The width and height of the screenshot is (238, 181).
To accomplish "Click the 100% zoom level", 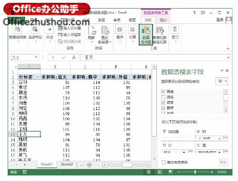I will pos(222,172).
